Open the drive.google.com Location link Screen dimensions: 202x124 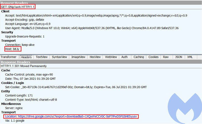tap(71, 117)
